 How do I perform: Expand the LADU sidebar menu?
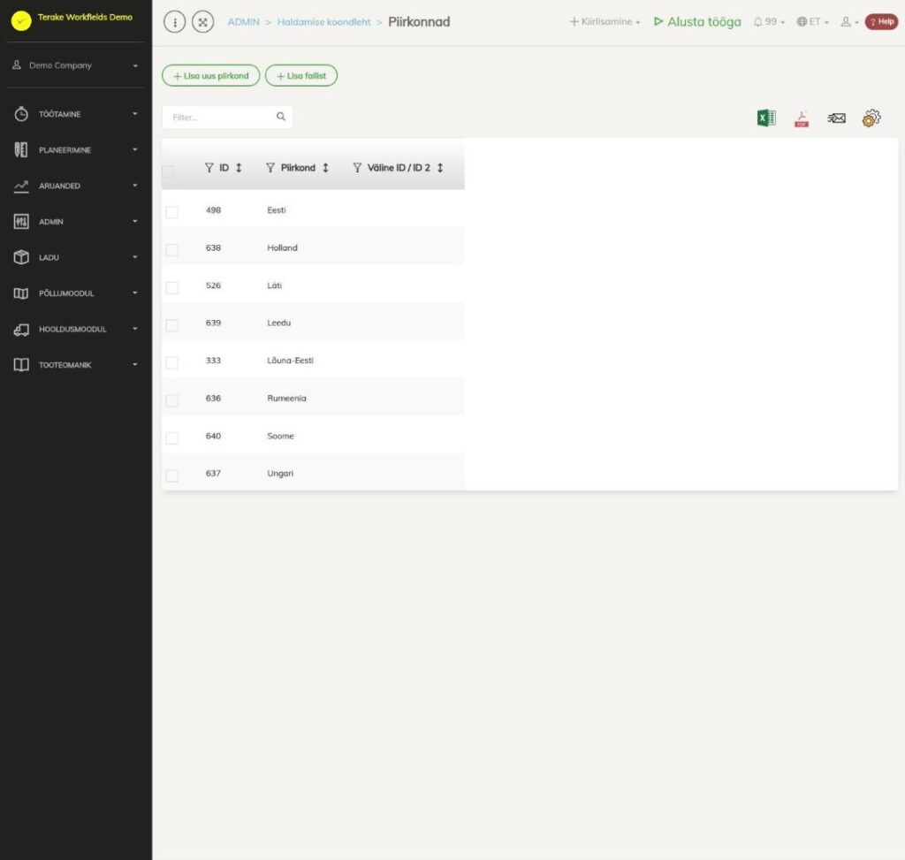coord(76,257)
